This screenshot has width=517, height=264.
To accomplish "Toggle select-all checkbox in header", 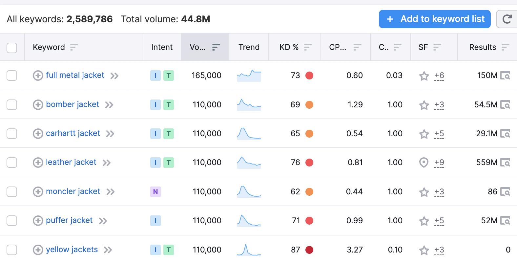I will [x=12, y=48].
